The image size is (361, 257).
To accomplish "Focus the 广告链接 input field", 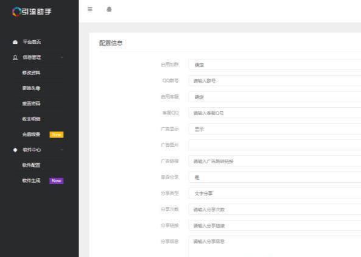I will click(x=275, y=161).
